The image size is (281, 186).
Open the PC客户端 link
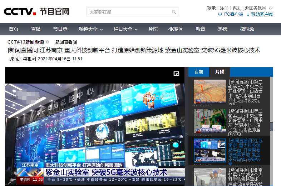233,14
